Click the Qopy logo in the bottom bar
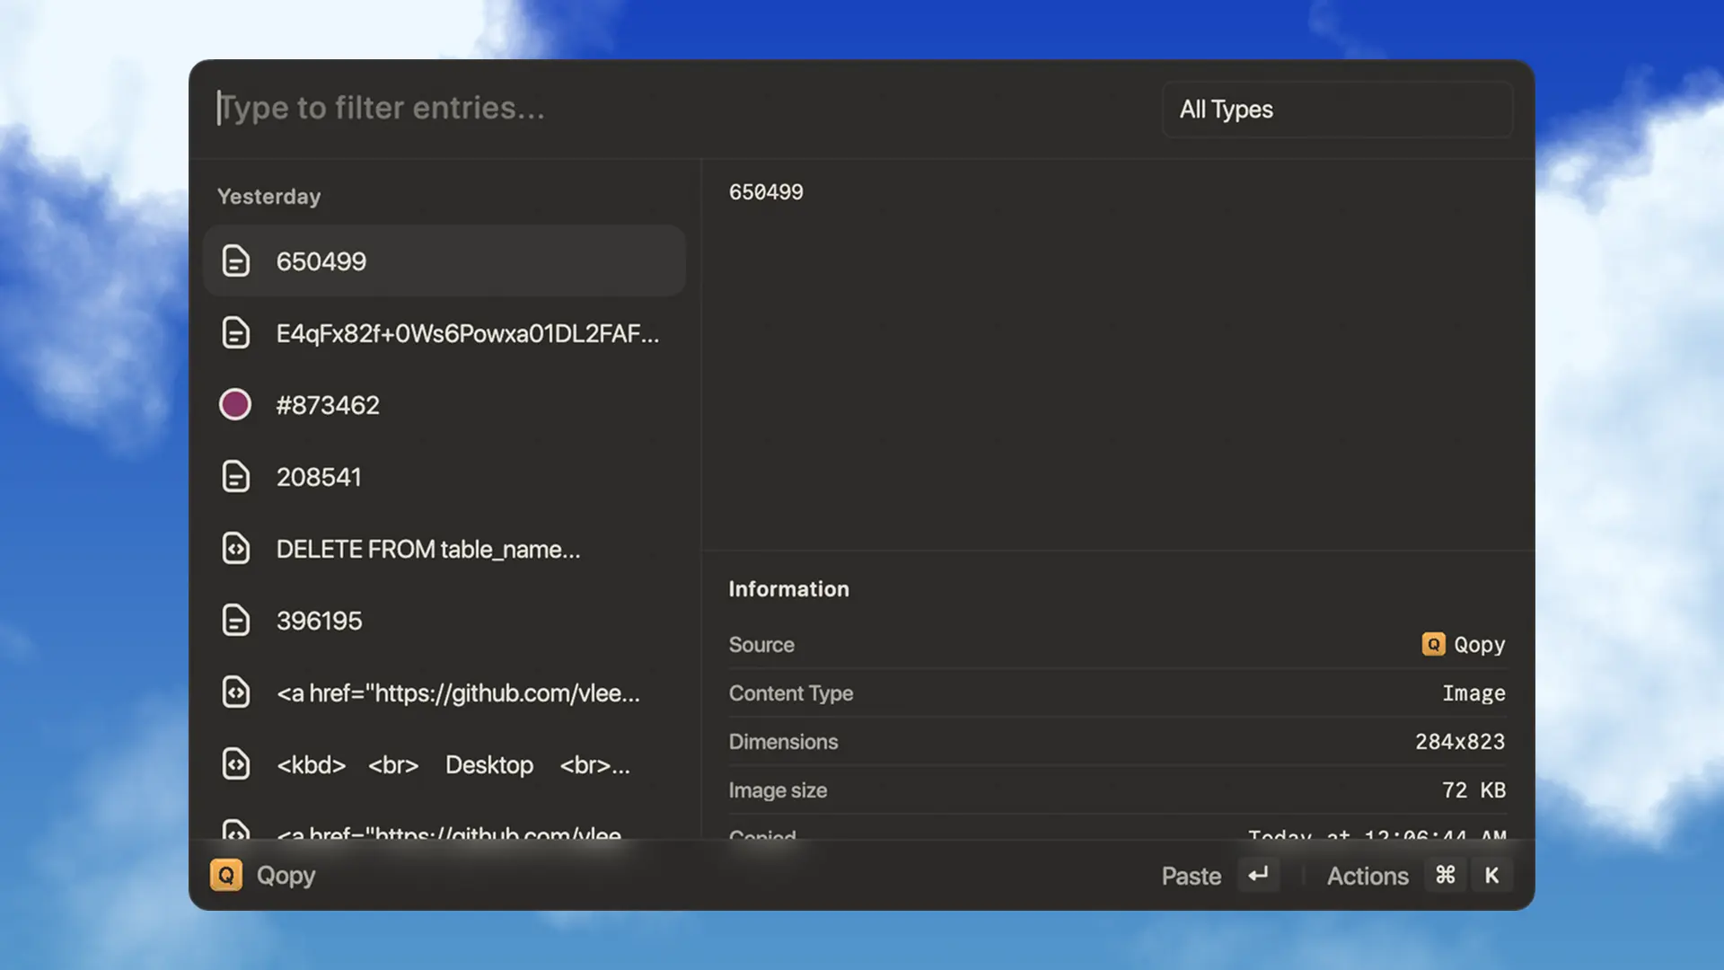Image resolution: width=1724 pixels, height=970 pixels. click(x=226, y=875)
